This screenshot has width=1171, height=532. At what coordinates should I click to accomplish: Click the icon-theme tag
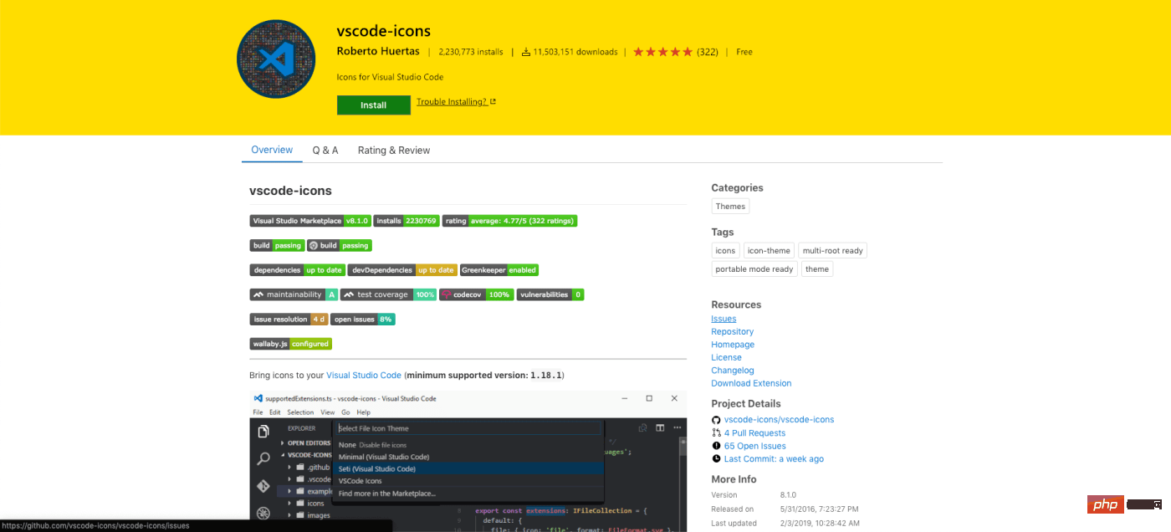(769, 250)
